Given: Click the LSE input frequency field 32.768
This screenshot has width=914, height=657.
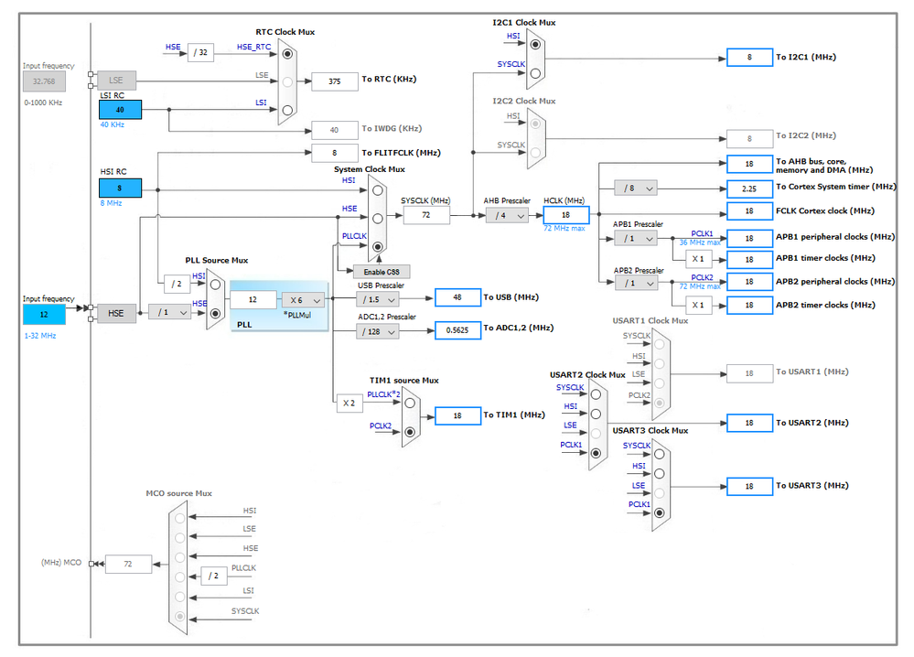Looking at the screenshot, I should 44,81.
